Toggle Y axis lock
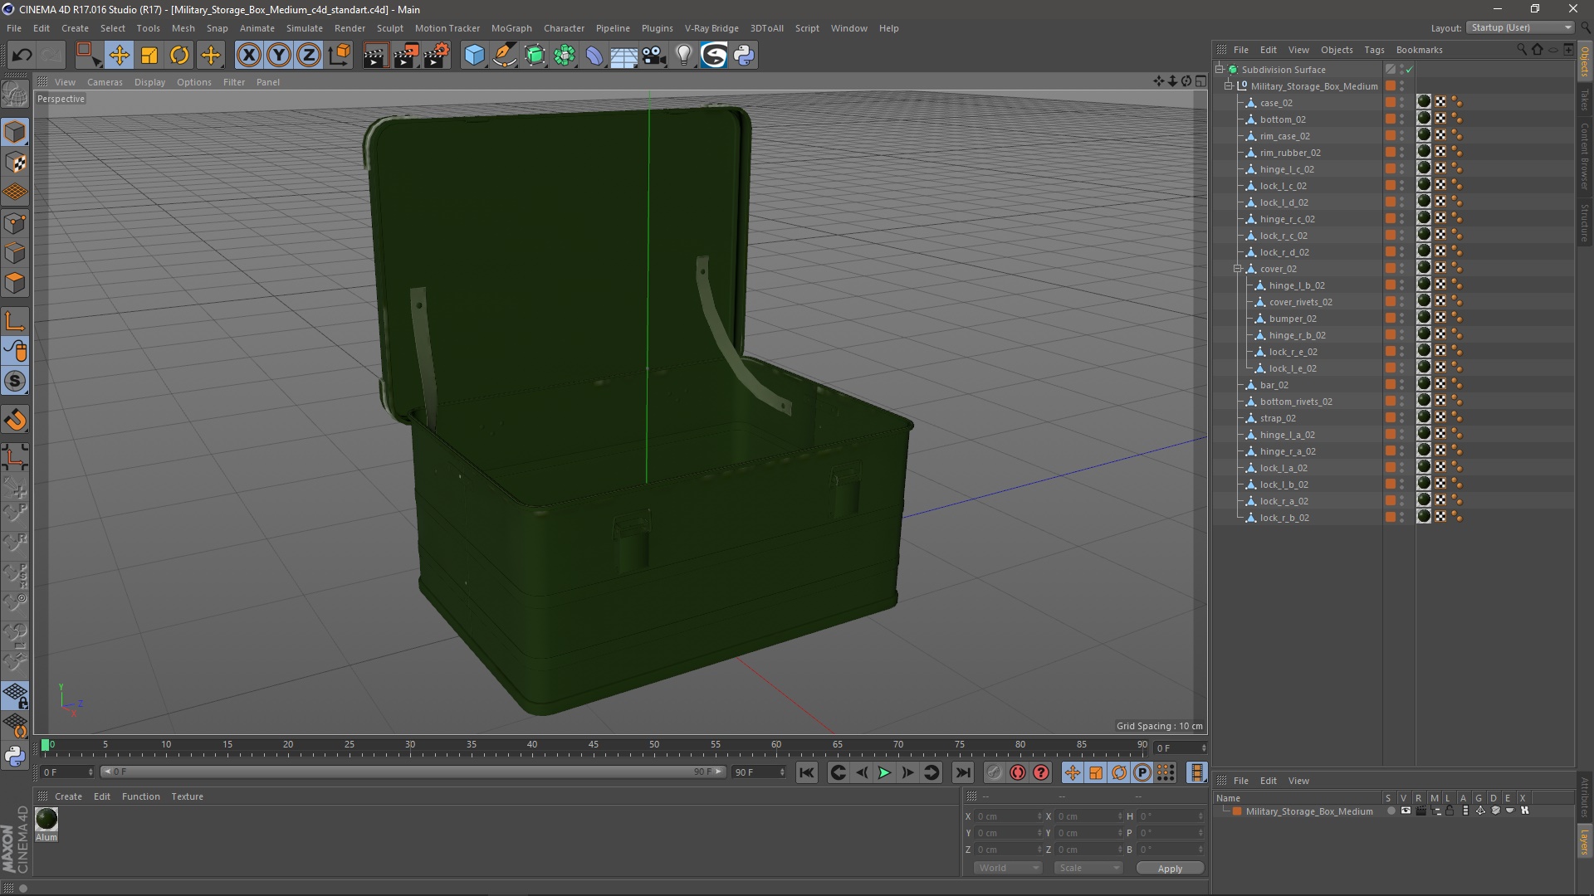Screen dimensions: 1594x896 pos(279,56)
